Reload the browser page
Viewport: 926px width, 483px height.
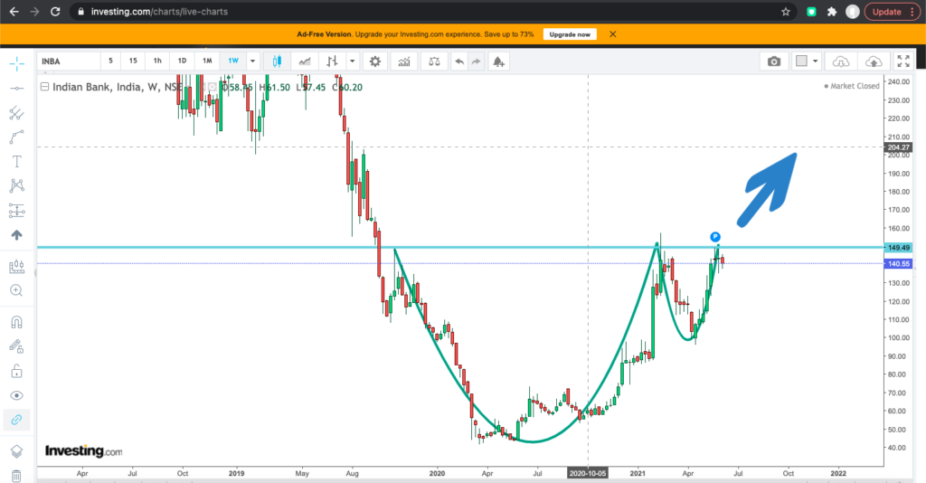tap(55, 11)
